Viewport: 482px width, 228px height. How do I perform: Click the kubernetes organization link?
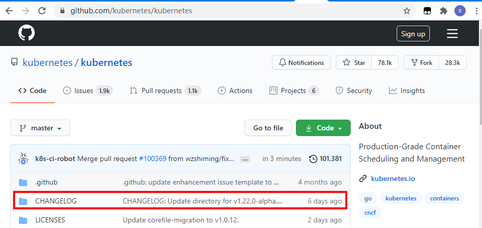pyautogui.click(x=48, y=63)
